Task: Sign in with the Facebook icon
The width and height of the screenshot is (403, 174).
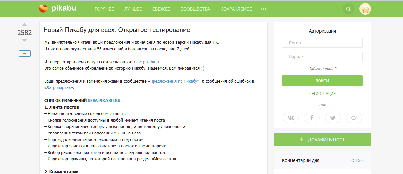Action: click(312, 118)
